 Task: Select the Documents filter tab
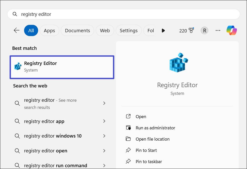click(x=77, y=30)
